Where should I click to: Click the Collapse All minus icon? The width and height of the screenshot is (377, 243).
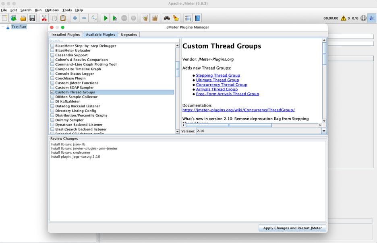[85, 18]
